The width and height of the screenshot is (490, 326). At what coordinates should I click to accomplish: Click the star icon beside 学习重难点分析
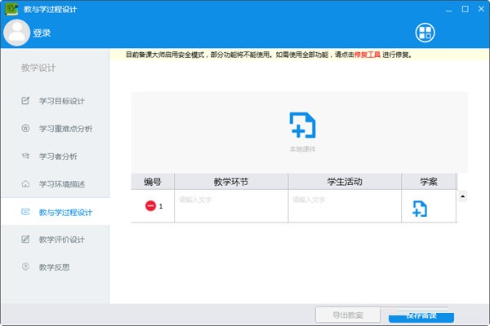pos(25,128)
